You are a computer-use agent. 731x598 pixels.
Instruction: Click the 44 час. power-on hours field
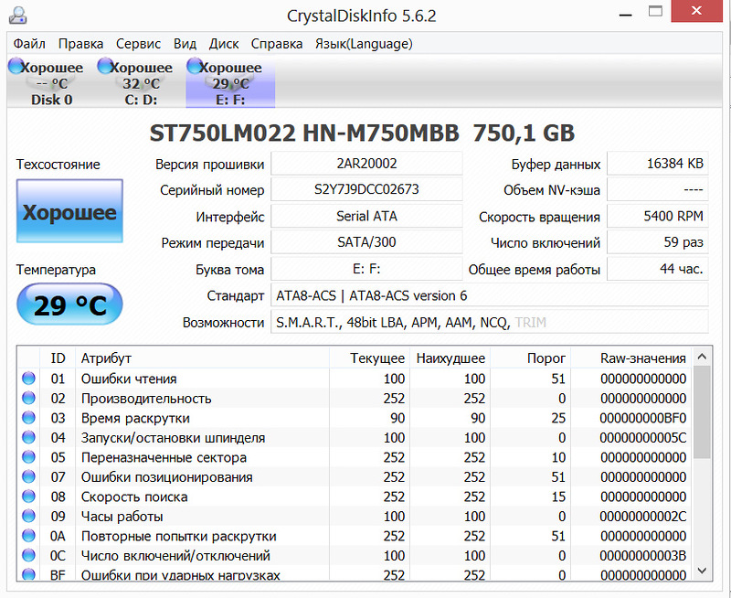point(658,269)
